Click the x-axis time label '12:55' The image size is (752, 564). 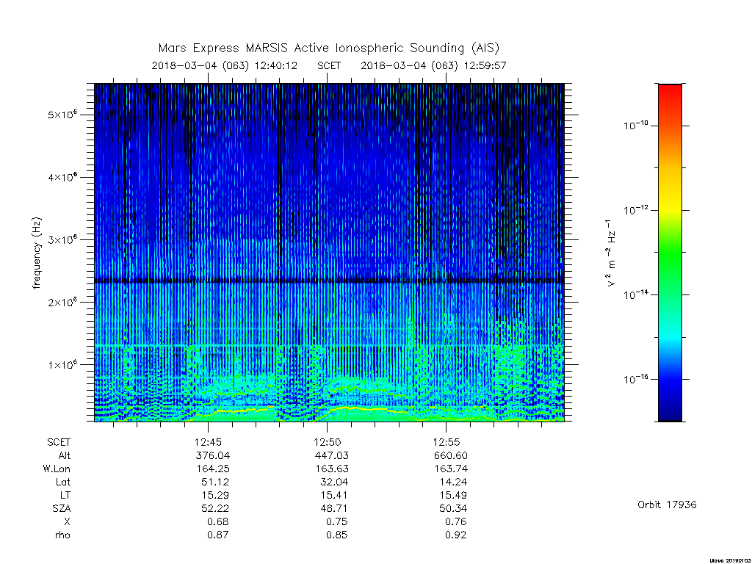pyautogui.click(x=446, y=442)
